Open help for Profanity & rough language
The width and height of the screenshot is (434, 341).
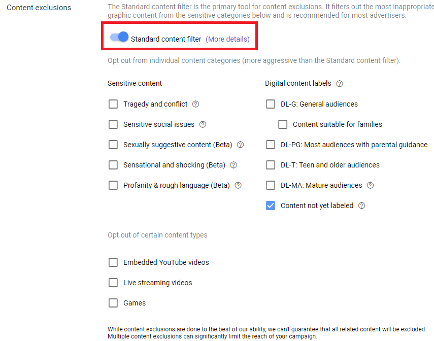[238, 185]
